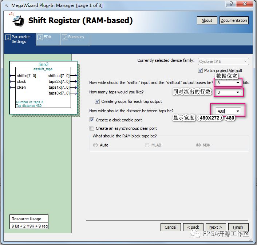
Task: Open the Documentation
Action: (x=234, y=20)
